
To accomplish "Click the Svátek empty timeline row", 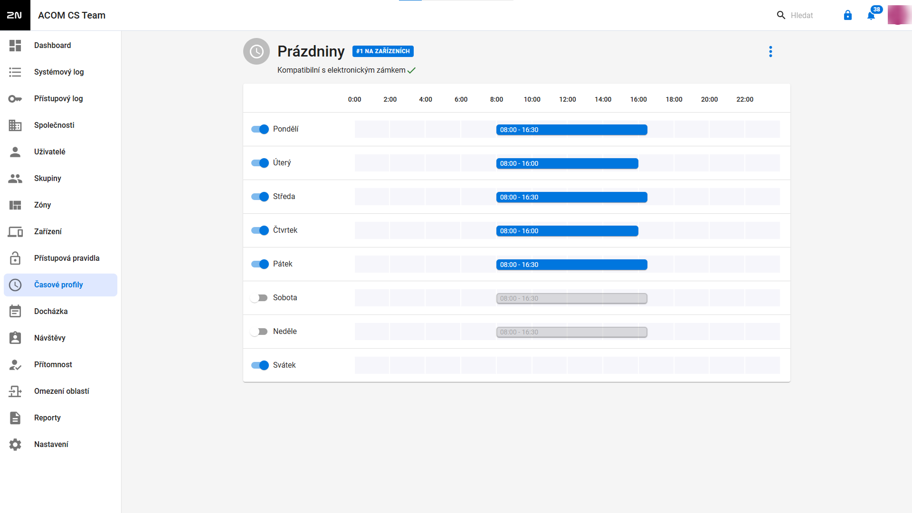I will pos(567,365).
